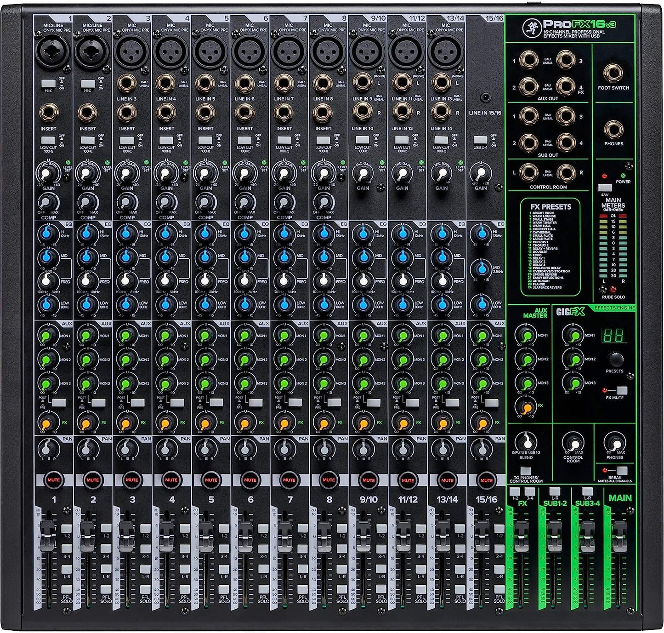Mute channel 15/16
The height and width of the screenshot is (633, 664).
pyautogui.click(x=486, y=480)
